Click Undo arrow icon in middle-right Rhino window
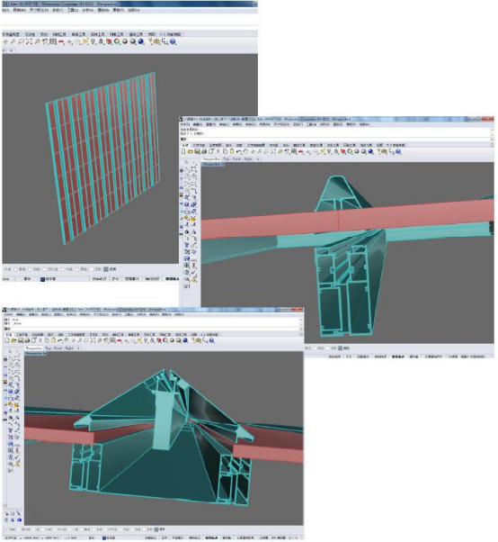 coord(238,151)
